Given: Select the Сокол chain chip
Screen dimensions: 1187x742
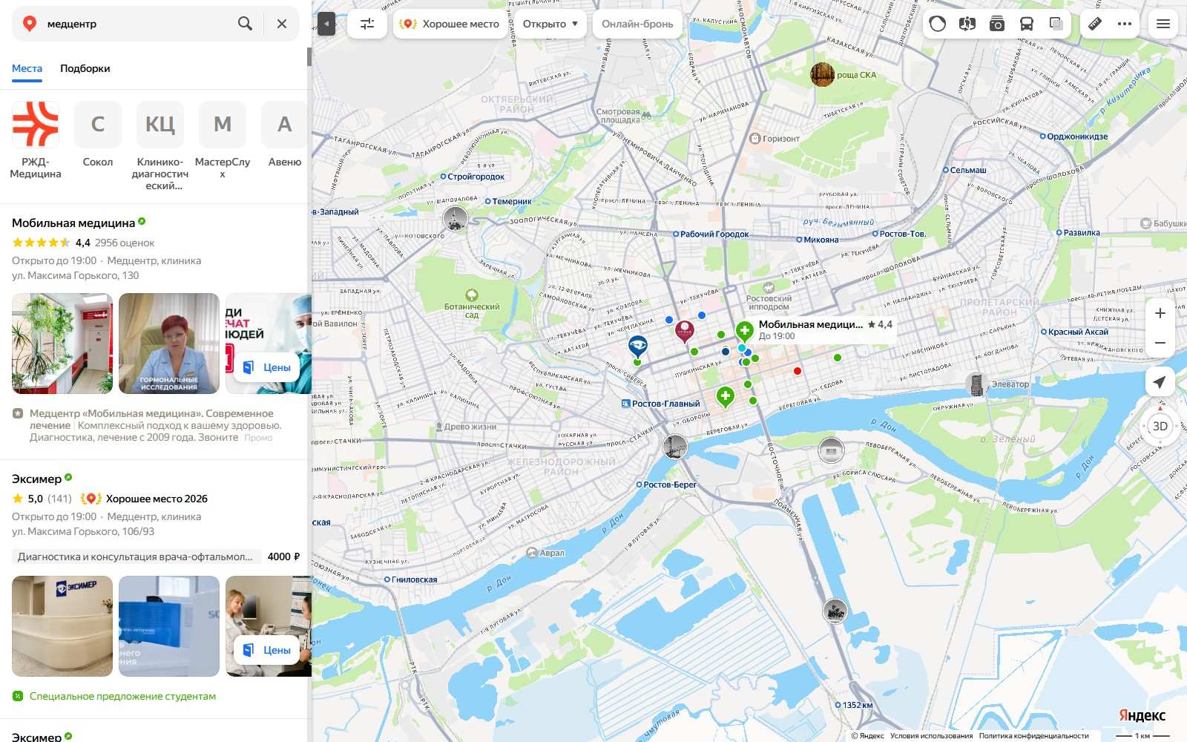Looking at the screenshot, I should [x=98, y=134].
